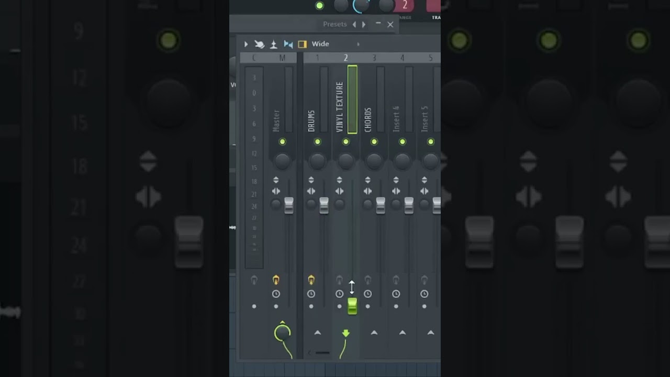The height and width of the screenshot is (377, 670).
Task: Click the Master track pan knob
Action: (283, 161)
